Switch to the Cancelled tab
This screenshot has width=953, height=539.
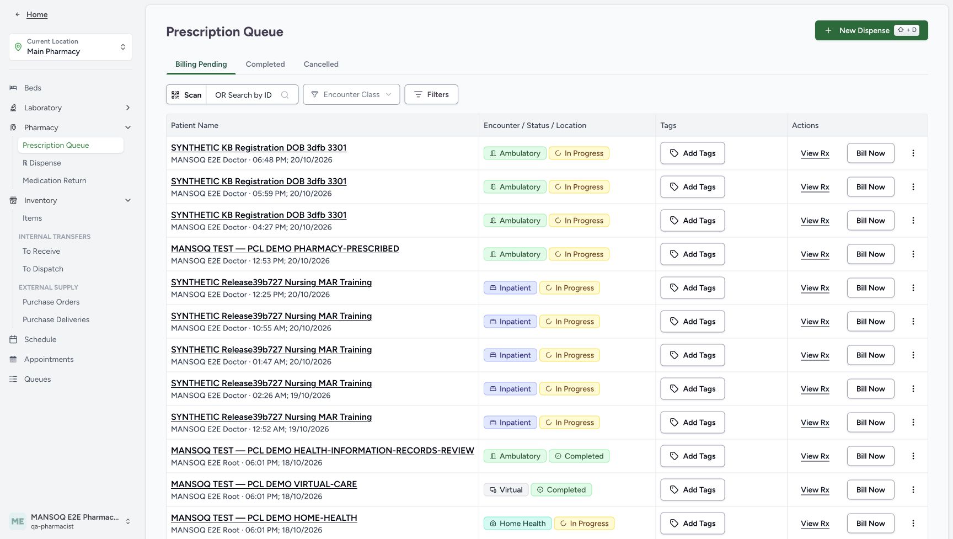pyautogui.click(x=321, y=64)
